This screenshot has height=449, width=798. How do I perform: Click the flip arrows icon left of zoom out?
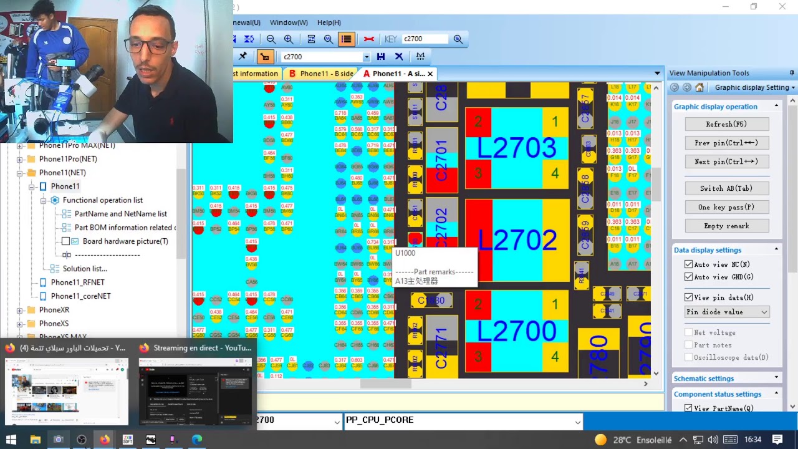click(249, 39)
